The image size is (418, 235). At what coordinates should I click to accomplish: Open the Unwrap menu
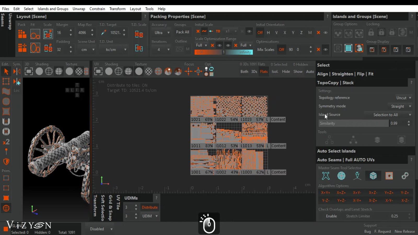[x=79, y=9]
